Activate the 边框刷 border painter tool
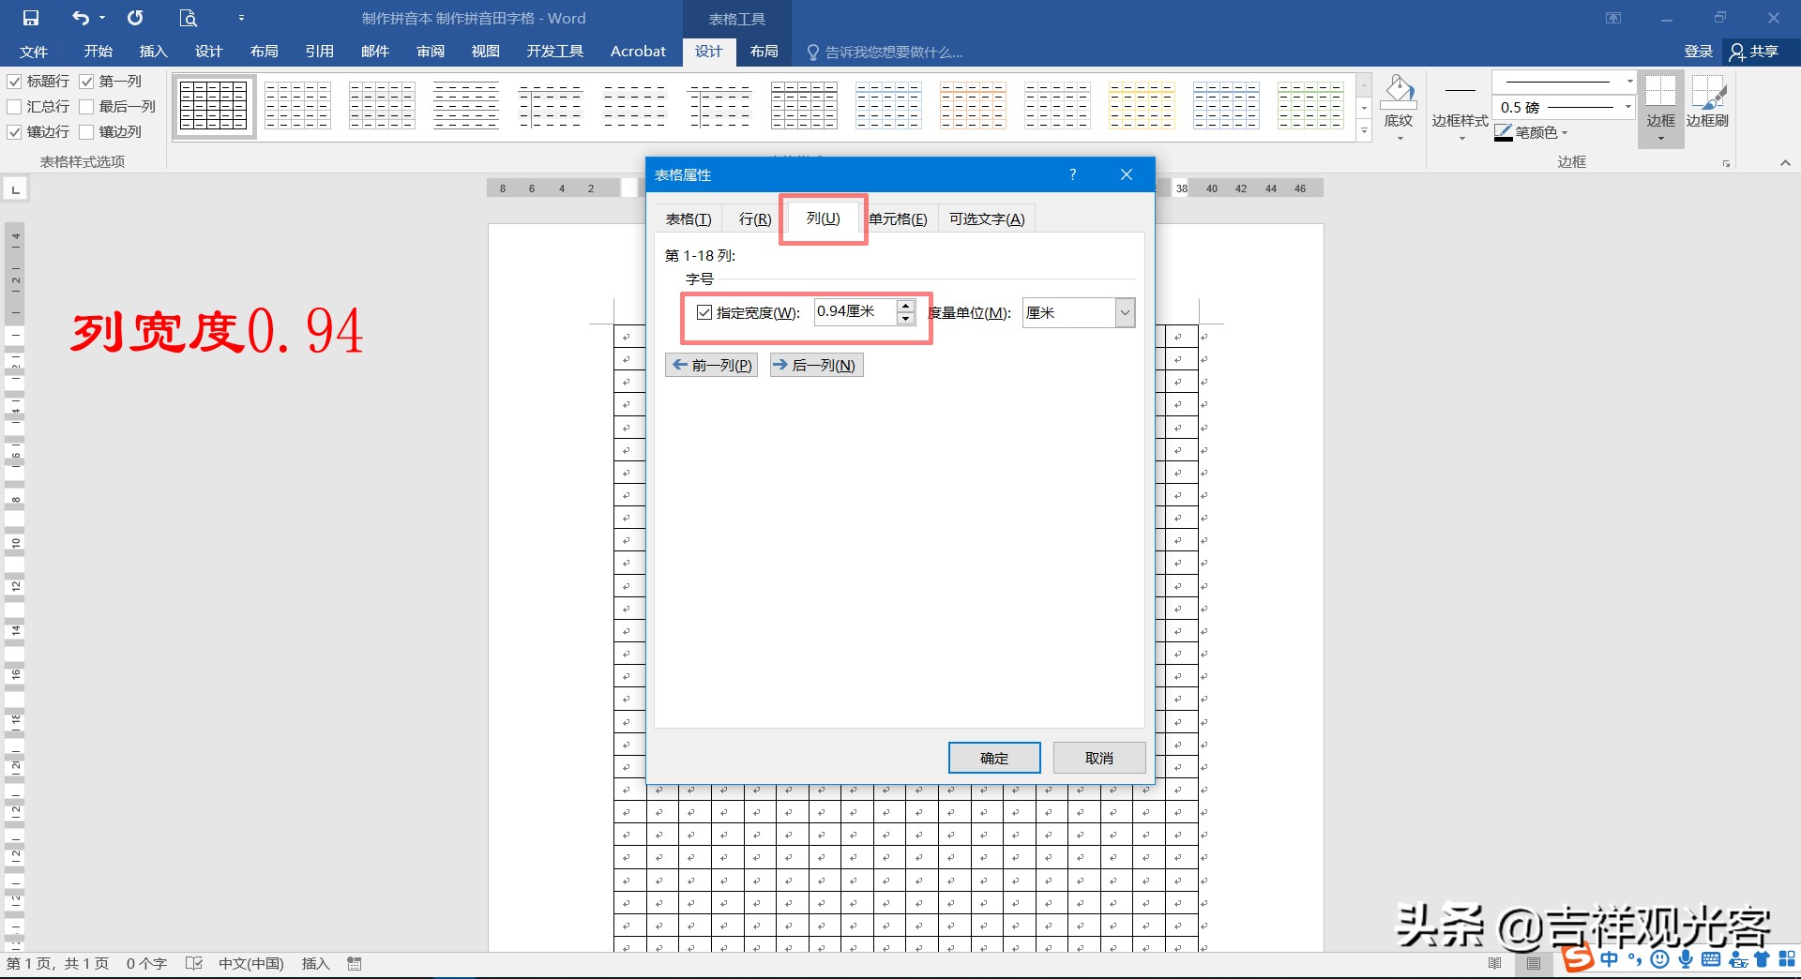Viewport: 1801px width, 979px height. [x=1707, y=94]
